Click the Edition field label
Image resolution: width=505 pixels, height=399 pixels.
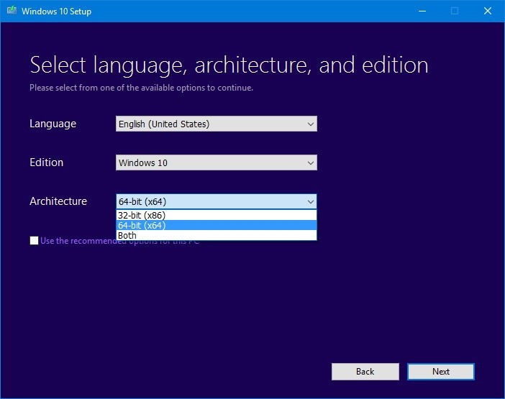[x=46, y=162]
